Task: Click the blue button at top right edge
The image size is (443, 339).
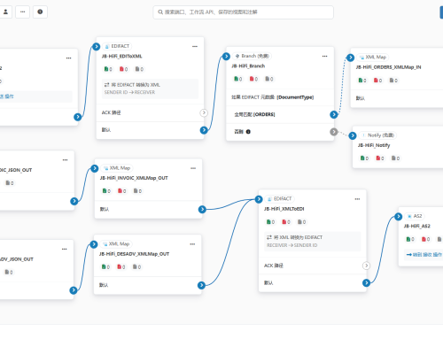Action: [x=441, y=12]
